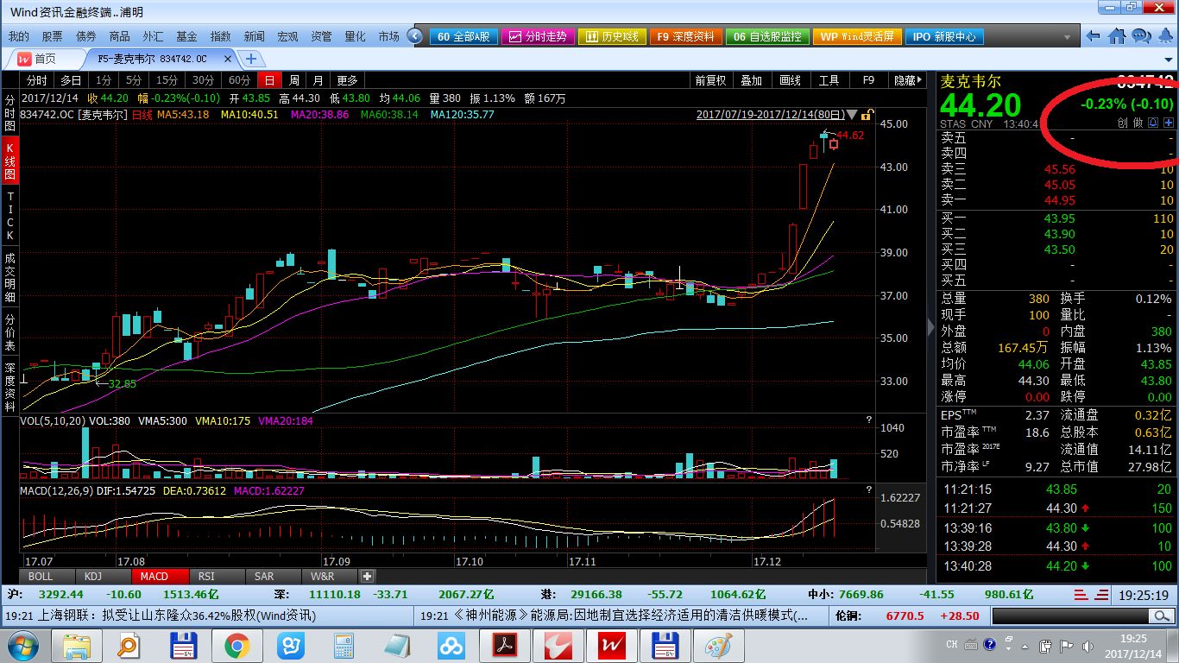Open WP Wind灵活屏 shortcut
Image resolution: width=1179 pixels, height=663 pixels.
(x=858, y=36)
